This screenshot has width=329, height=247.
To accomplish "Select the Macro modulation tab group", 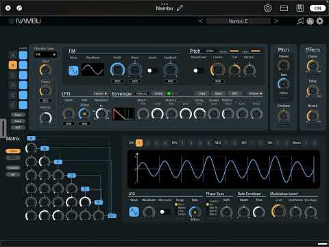I will click(297, 143).
